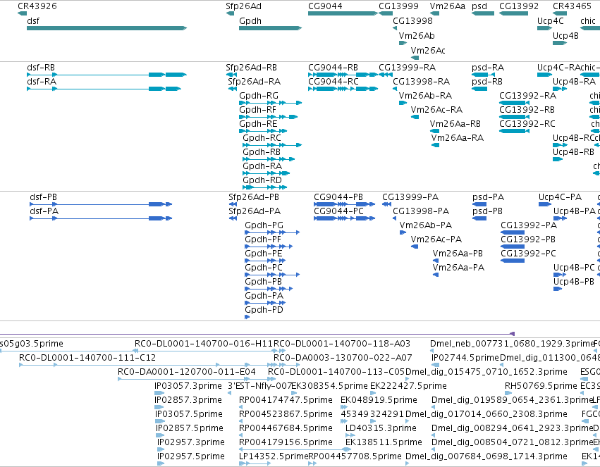
Task: Click the Gpdh-RE transcript label
Action: (x=258, y=124)
